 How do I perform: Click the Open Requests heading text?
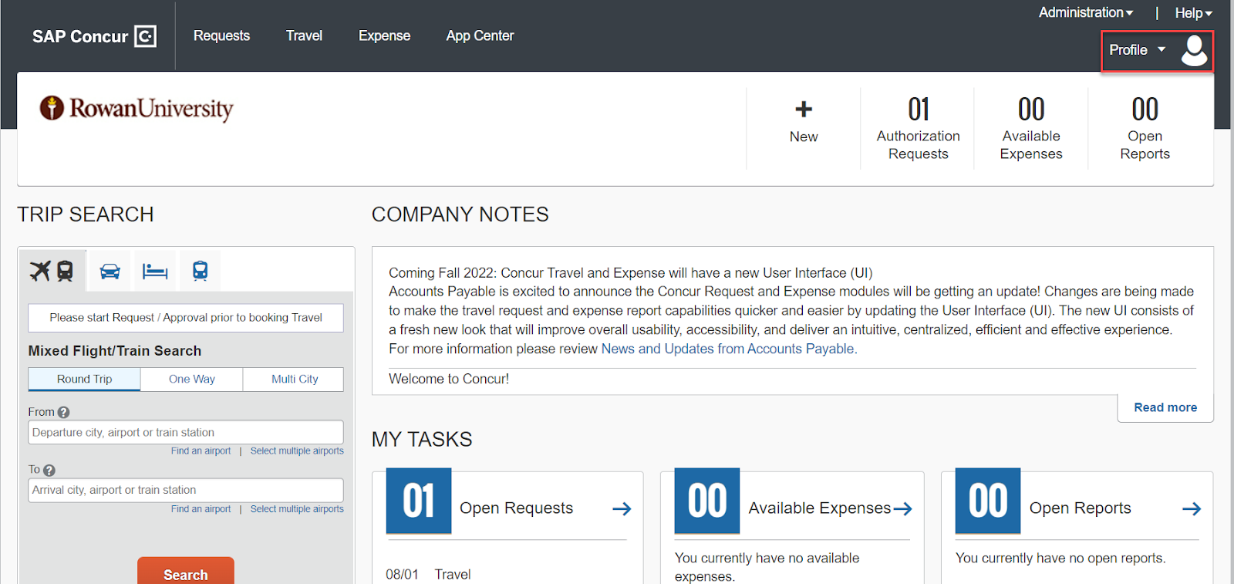click(x=516, y=508)
